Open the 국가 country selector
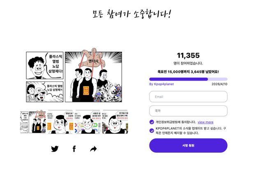 tap(188, 111)
